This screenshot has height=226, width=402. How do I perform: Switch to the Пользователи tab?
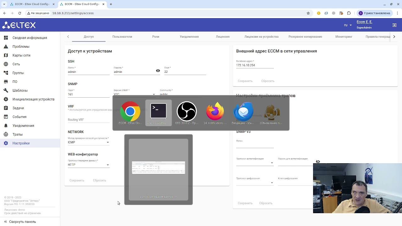122,37
